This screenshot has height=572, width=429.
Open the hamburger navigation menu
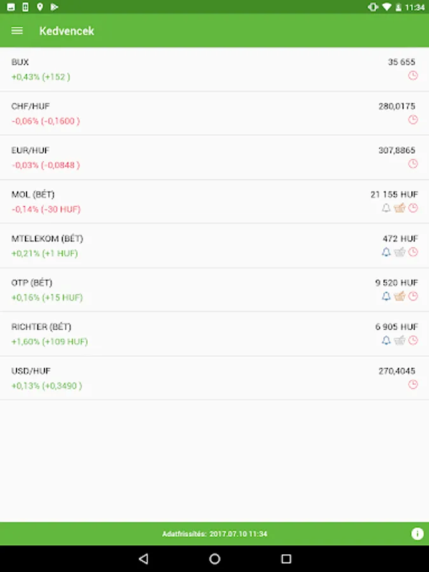tap(17, 31)
